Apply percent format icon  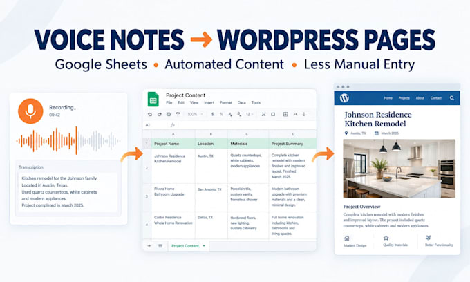tap(221, 114)
